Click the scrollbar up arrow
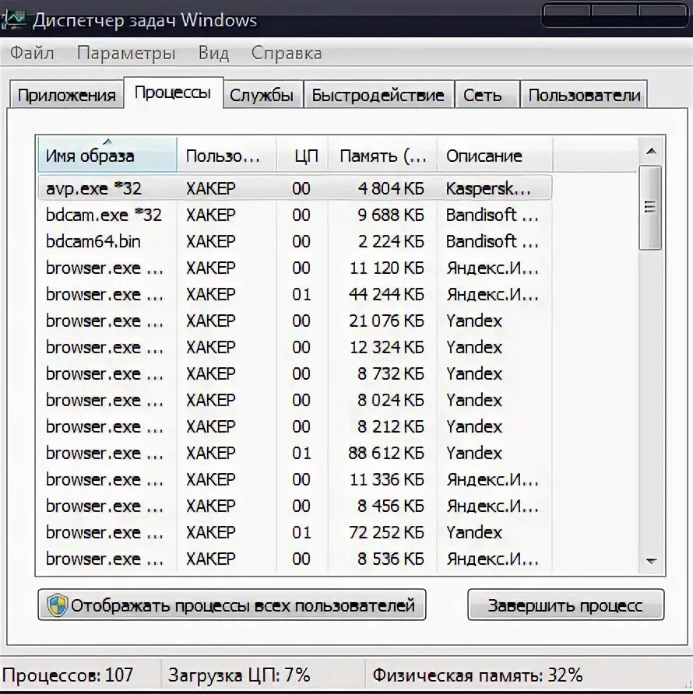 pyautogui.click(x=651, y=152)
